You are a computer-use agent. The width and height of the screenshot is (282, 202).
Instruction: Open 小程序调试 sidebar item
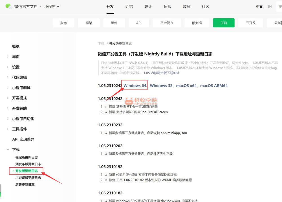pos(21,88)
